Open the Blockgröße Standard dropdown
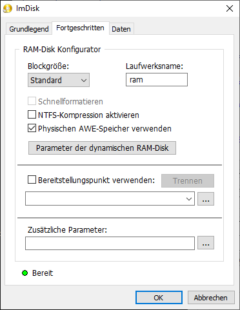The height and width of the screenshot is (310, 240). click(59, 80)
